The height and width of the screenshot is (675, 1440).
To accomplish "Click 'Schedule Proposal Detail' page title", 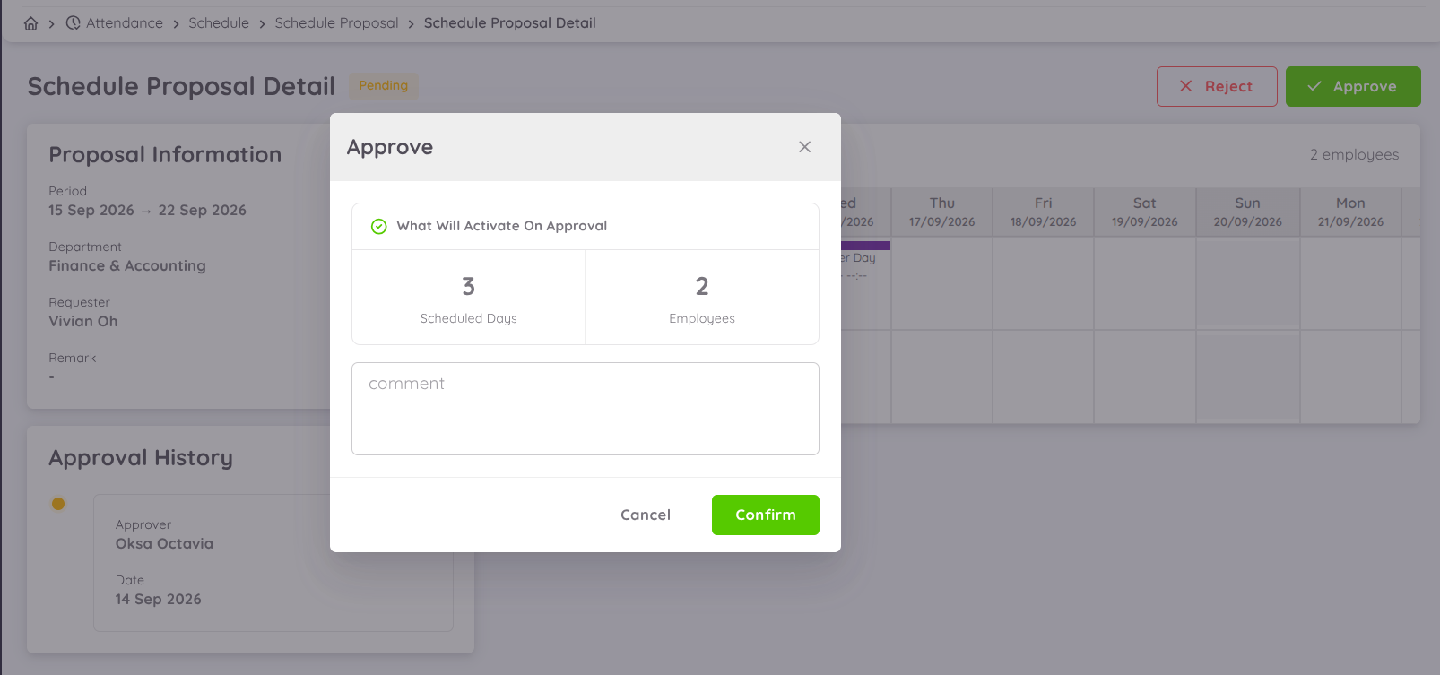I will point(181,86).
